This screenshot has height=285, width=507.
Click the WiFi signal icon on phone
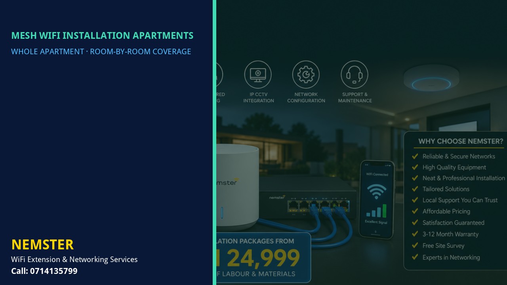point(376,191)
